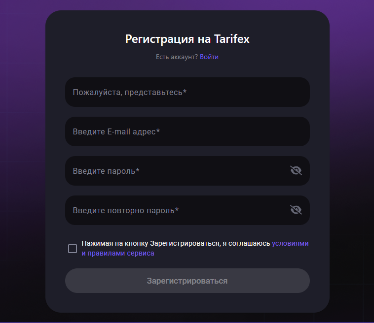The image size is (374, 323).
Task: Open the "Войти" login link
Action: [x=209, y=57]
